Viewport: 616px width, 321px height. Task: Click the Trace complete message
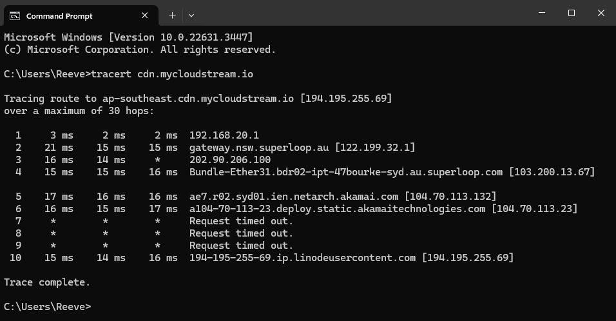click(47, 282)
